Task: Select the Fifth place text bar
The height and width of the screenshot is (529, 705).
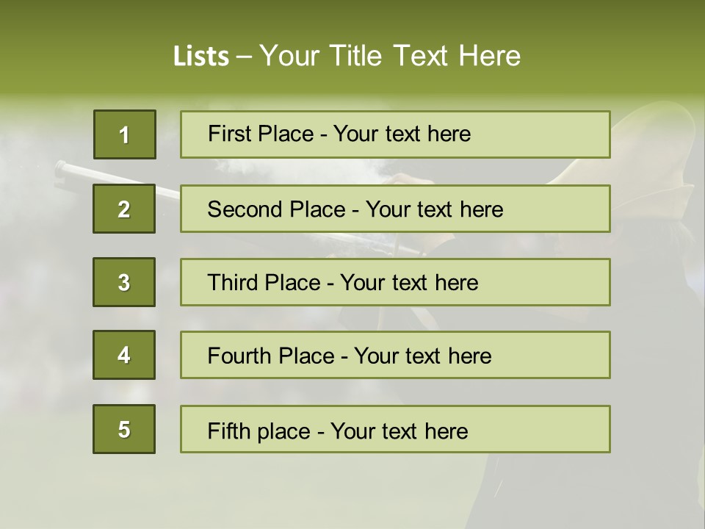Action: pyautogui.click(x=395, y=429)
